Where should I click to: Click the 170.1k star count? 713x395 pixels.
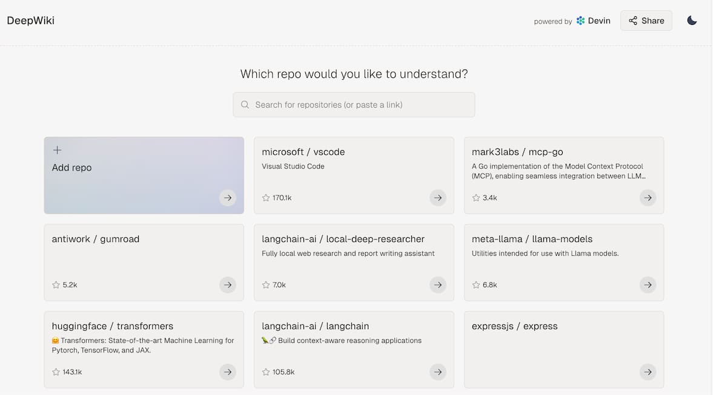coord(282,198)
